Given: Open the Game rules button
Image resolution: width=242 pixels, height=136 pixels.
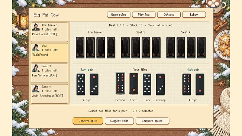Looking at the screenshot, I should 119,14.
